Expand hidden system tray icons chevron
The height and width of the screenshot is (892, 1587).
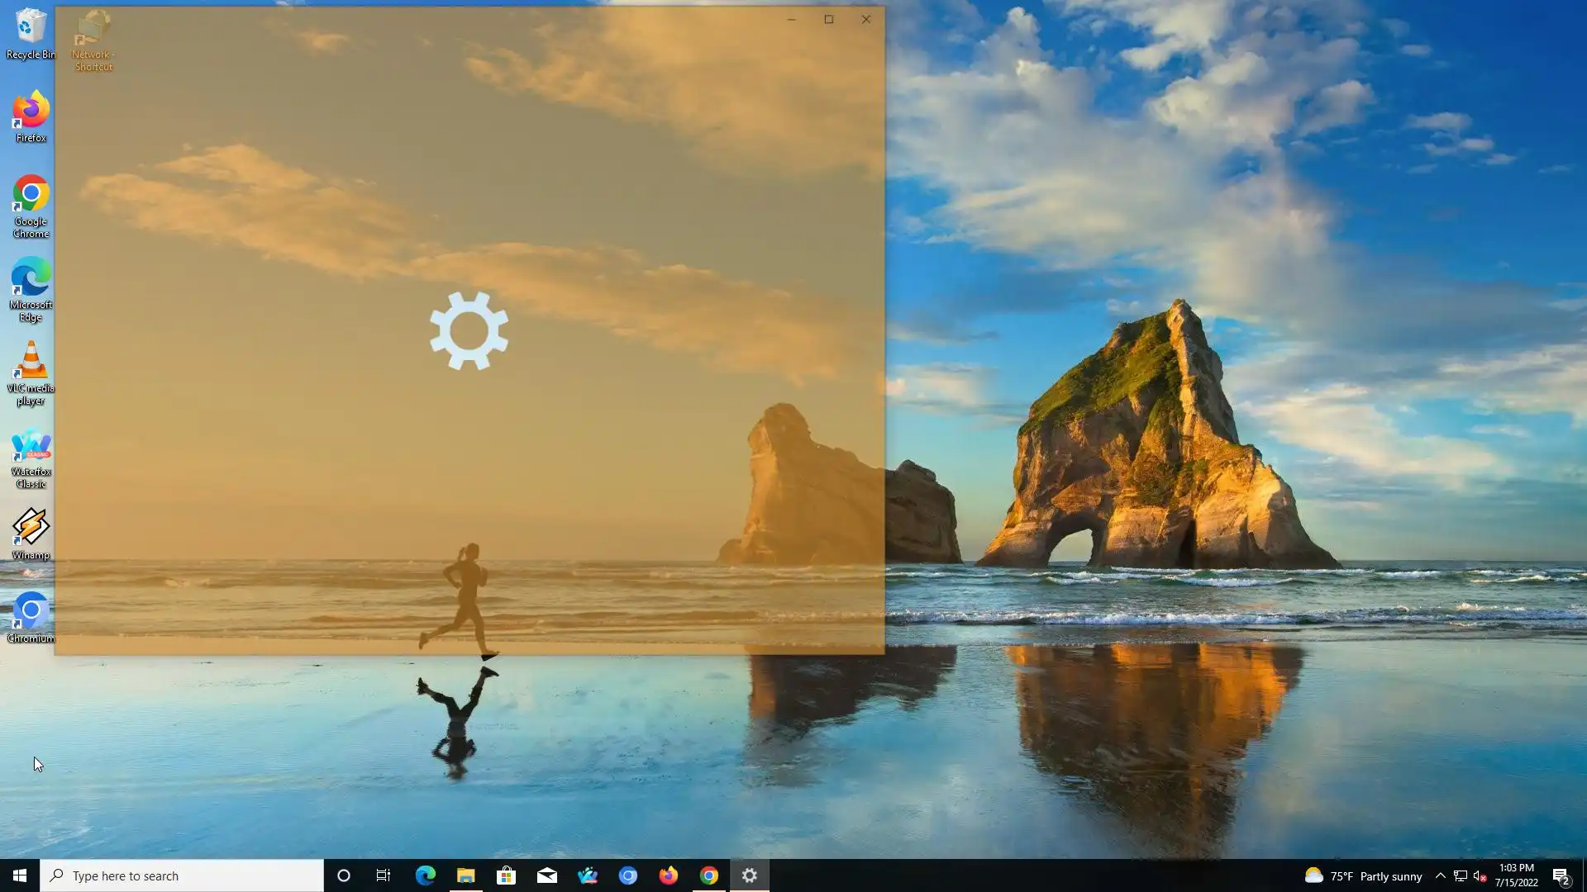[1440, 875]
